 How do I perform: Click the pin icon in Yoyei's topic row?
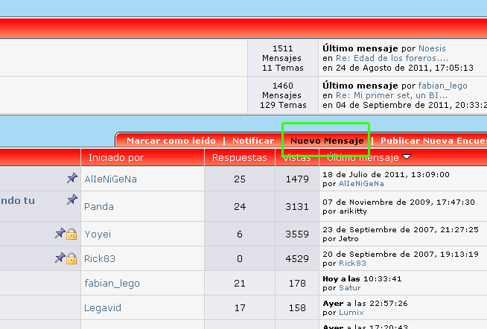[x=60, y=233]
